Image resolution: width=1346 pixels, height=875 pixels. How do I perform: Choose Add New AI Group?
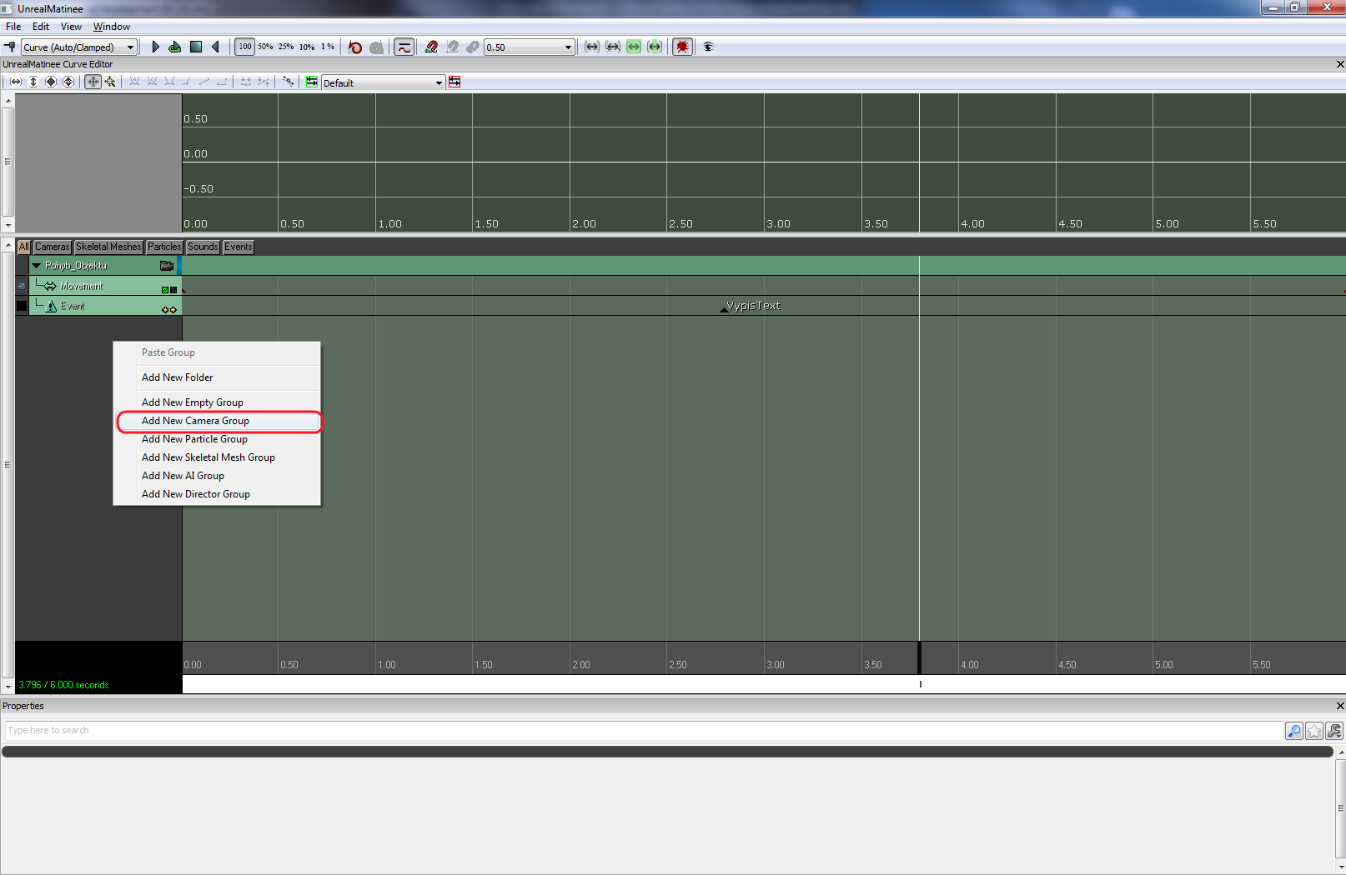[218, 476]
